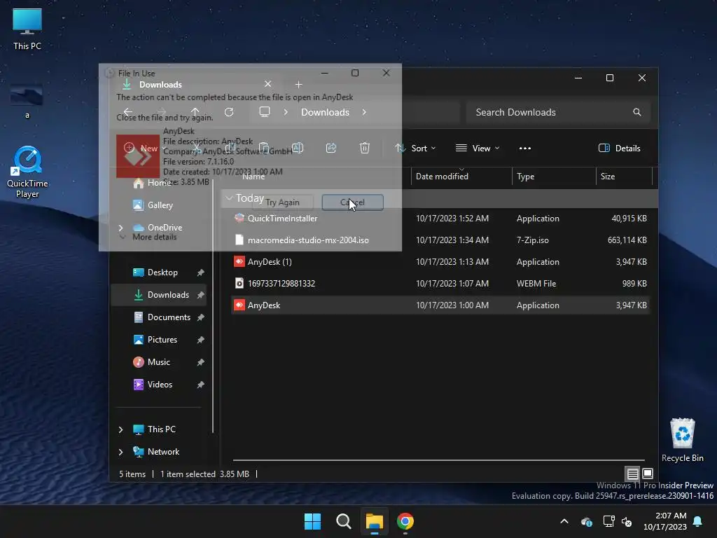The width and height of the screenshot is (717, 538).
Task: Click the Search Downloads field
Action: click(x=558, y=112)
